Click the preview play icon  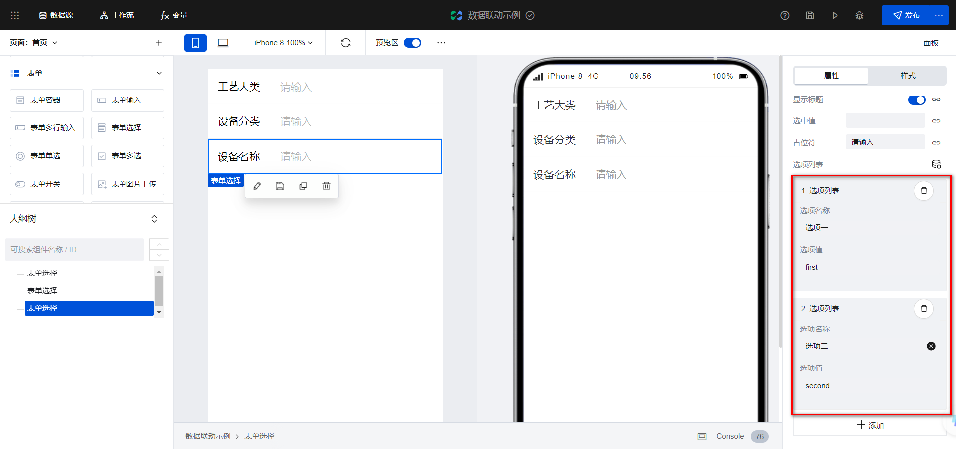pyautogui.click(x=835, y=15)
